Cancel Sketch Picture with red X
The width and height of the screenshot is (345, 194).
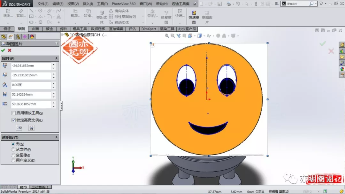[10, 50]
